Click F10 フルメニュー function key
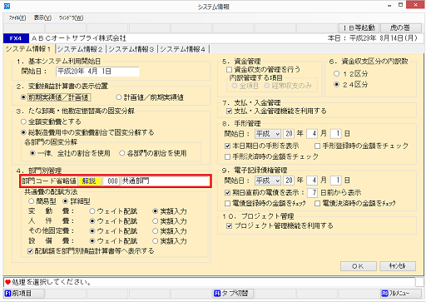 (x=401, y=294)
